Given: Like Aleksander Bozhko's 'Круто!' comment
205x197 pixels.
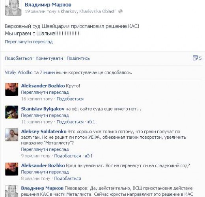Looking at the screenshot, I should click(x=70, y=99).
